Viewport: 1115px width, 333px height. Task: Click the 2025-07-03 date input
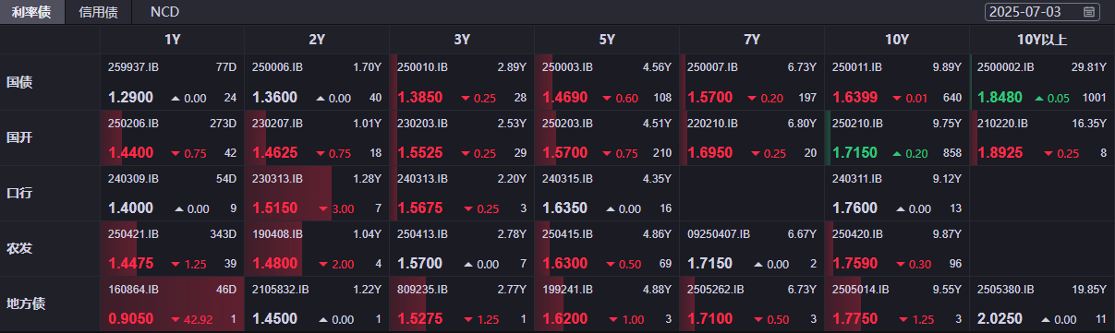[1042, 12]
